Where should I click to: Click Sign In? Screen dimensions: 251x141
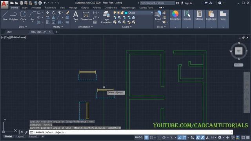click(x=188, y=3)
